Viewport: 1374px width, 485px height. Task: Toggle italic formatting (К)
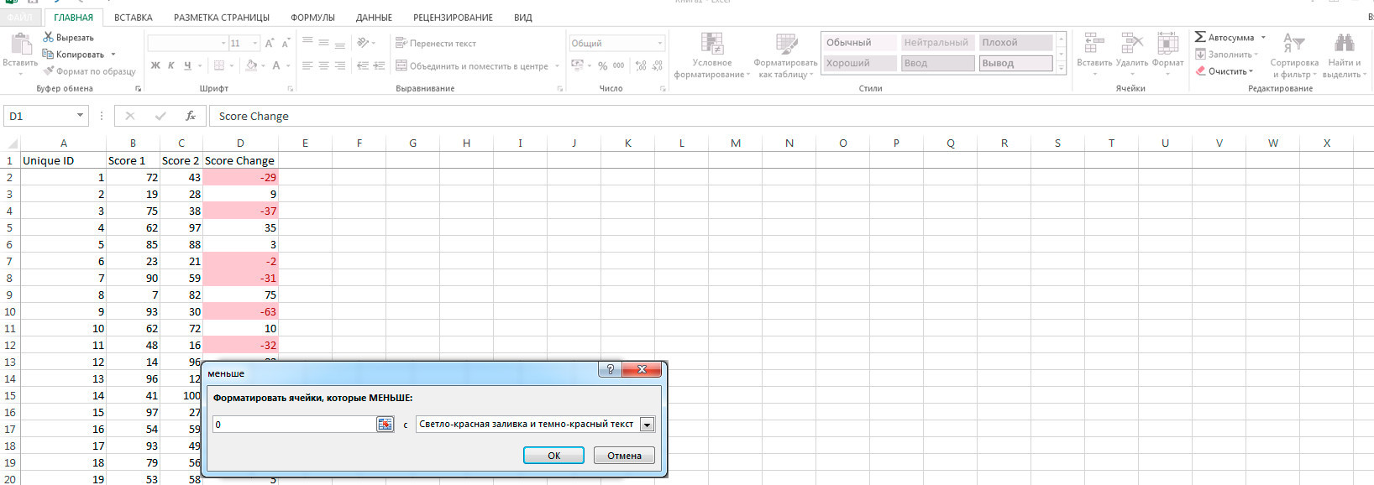click(x=171, y=65)
